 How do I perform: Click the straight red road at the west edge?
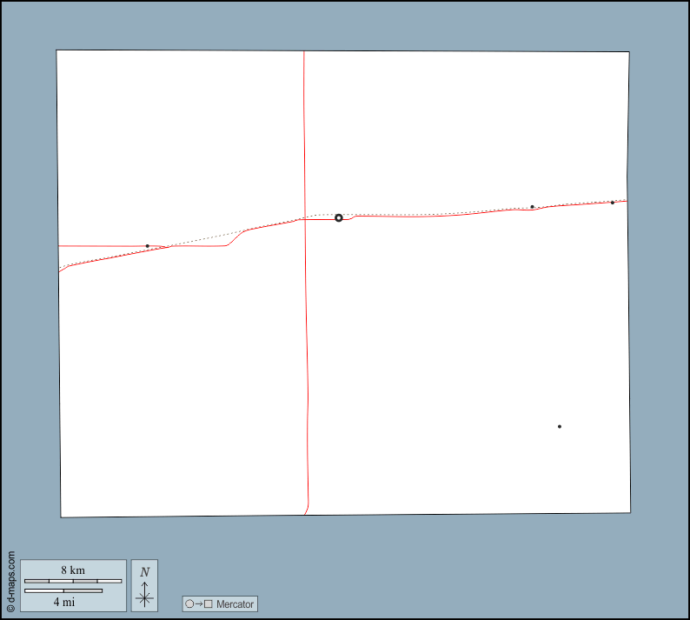pos(96,246)
